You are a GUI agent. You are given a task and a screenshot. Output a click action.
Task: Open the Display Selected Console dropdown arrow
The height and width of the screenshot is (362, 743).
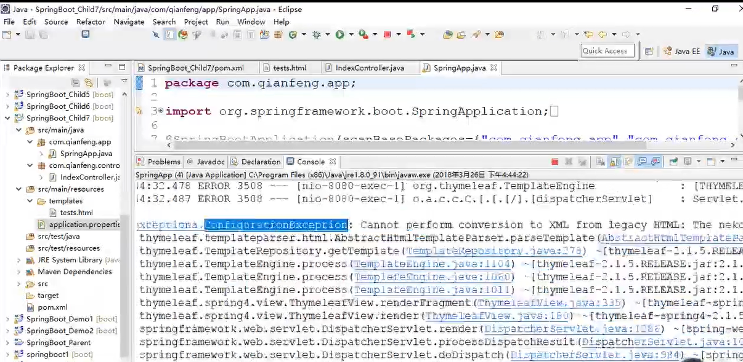[699, 162]
